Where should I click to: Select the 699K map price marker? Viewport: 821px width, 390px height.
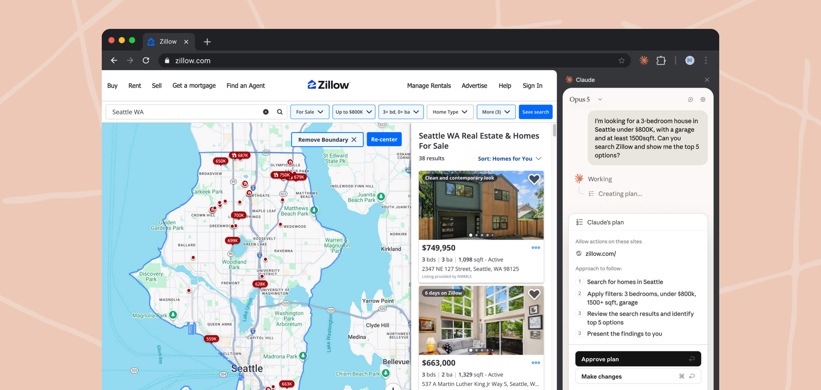pyautogui.click(x=232, y=241)
